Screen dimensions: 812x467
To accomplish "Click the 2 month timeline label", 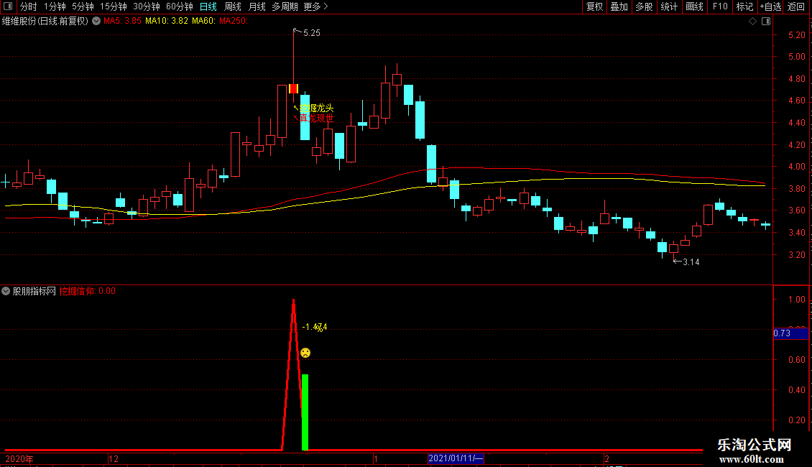I will pos(606,458).
